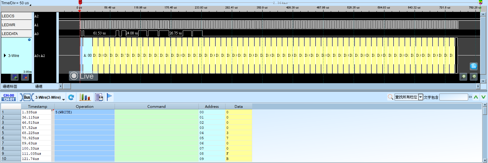
Task: Select data value 7 in row 6
Action: click(x=239, y=138)
